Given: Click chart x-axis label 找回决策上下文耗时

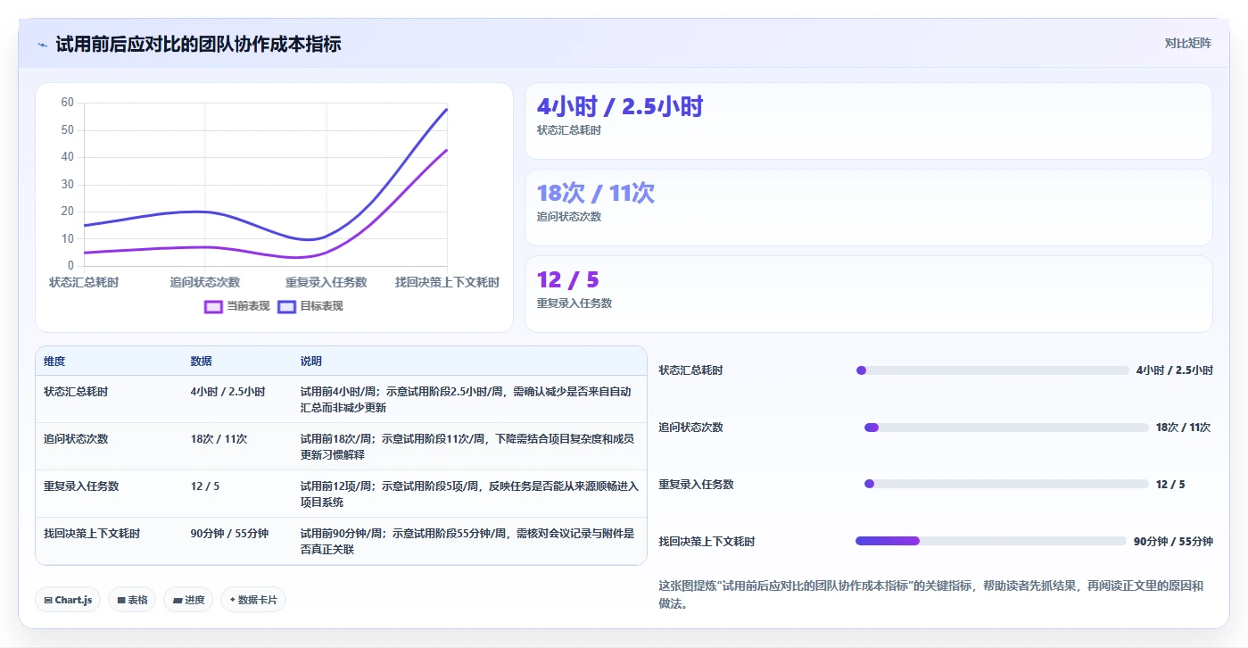Looking at the screenshot, I should tap(448, 282).
